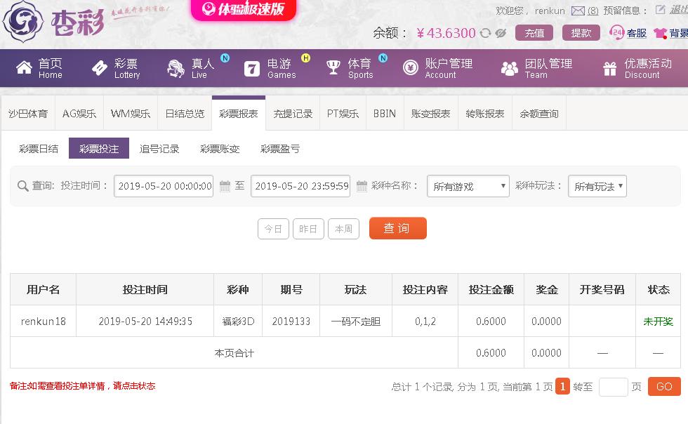This screenshot has height=424, width=688.
Task: Click the Lottery ticket icon
Action: click(100, 68)
